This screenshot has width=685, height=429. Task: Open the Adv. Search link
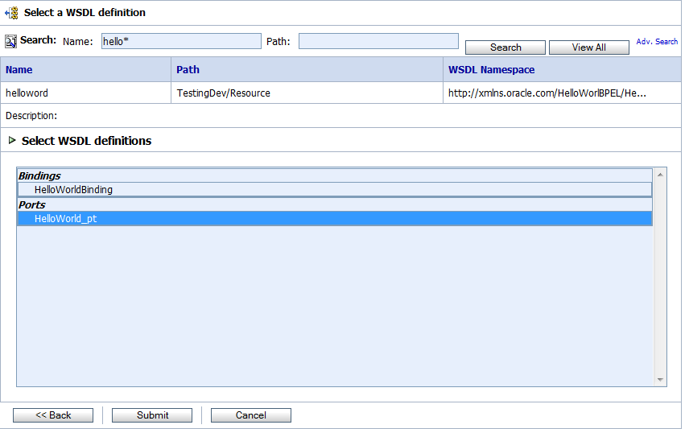pos(657,42)
